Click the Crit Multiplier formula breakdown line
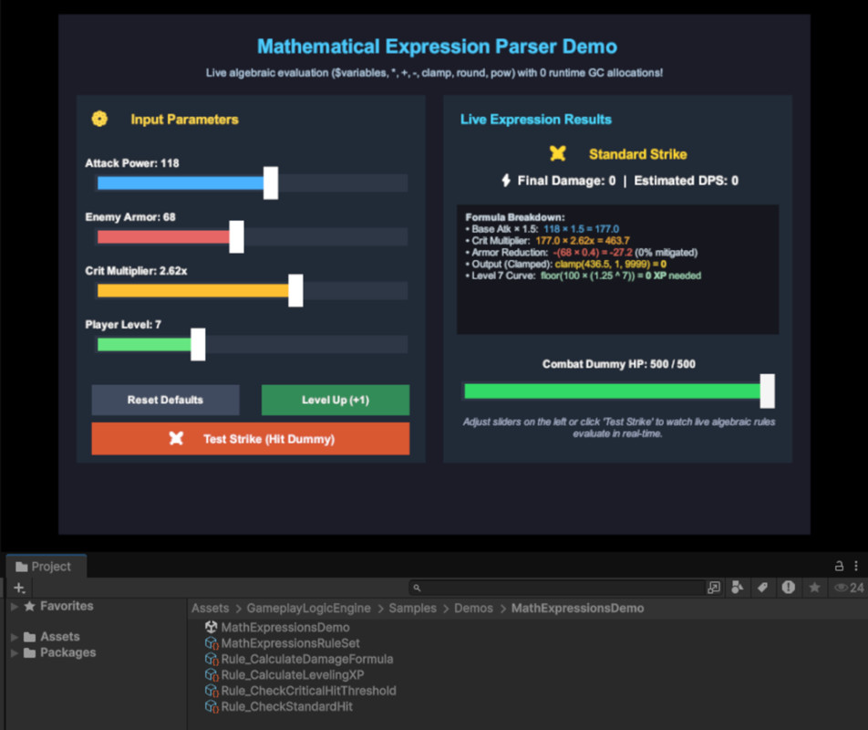This screenshot has height=730, width=868. tap(547, 240)
